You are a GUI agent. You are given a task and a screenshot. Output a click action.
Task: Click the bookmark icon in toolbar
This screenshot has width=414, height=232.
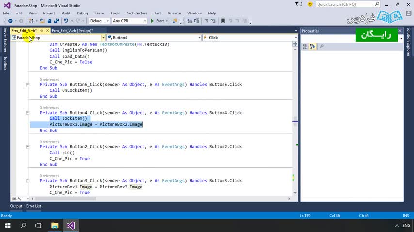[x=223, y=21]
